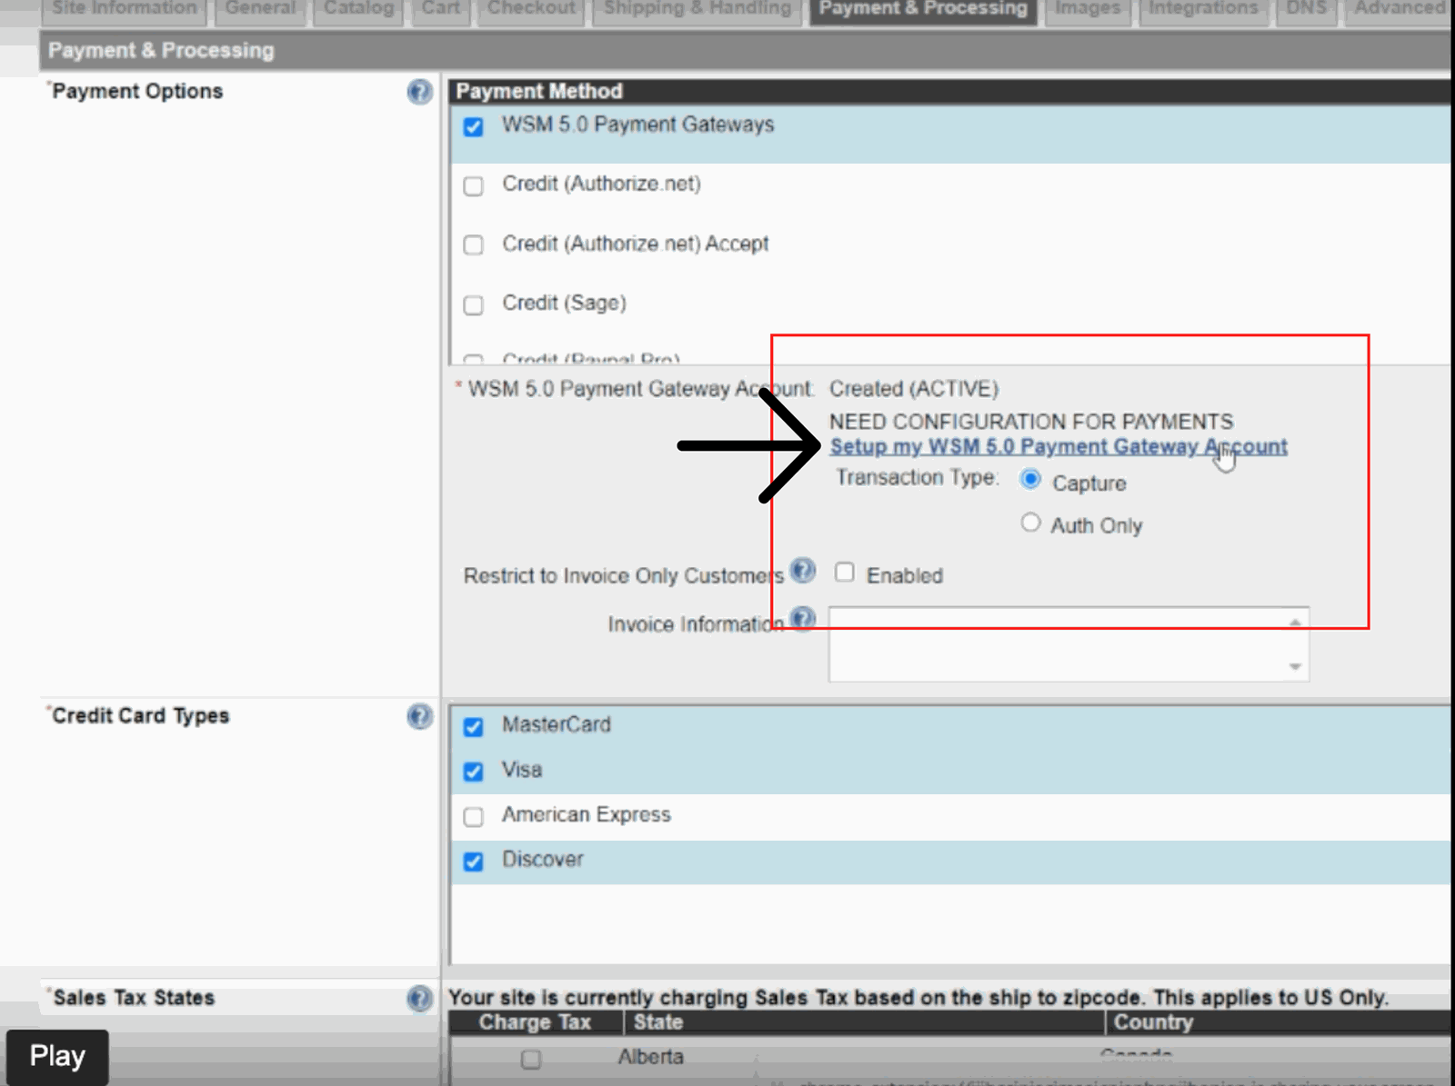1455x1086 pixels.
Task: Click the Play button
Action: [57, 1057]
